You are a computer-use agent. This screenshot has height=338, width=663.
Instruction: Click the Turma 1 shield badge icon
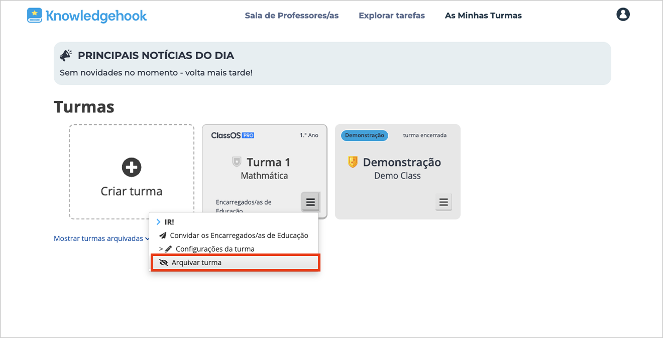(237, 162)
